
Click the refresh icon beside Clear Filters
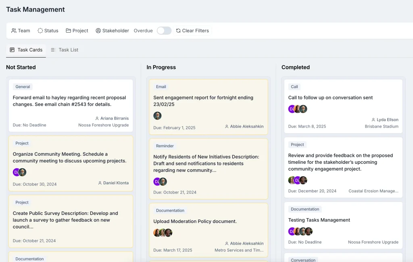[x=178, y=31]
